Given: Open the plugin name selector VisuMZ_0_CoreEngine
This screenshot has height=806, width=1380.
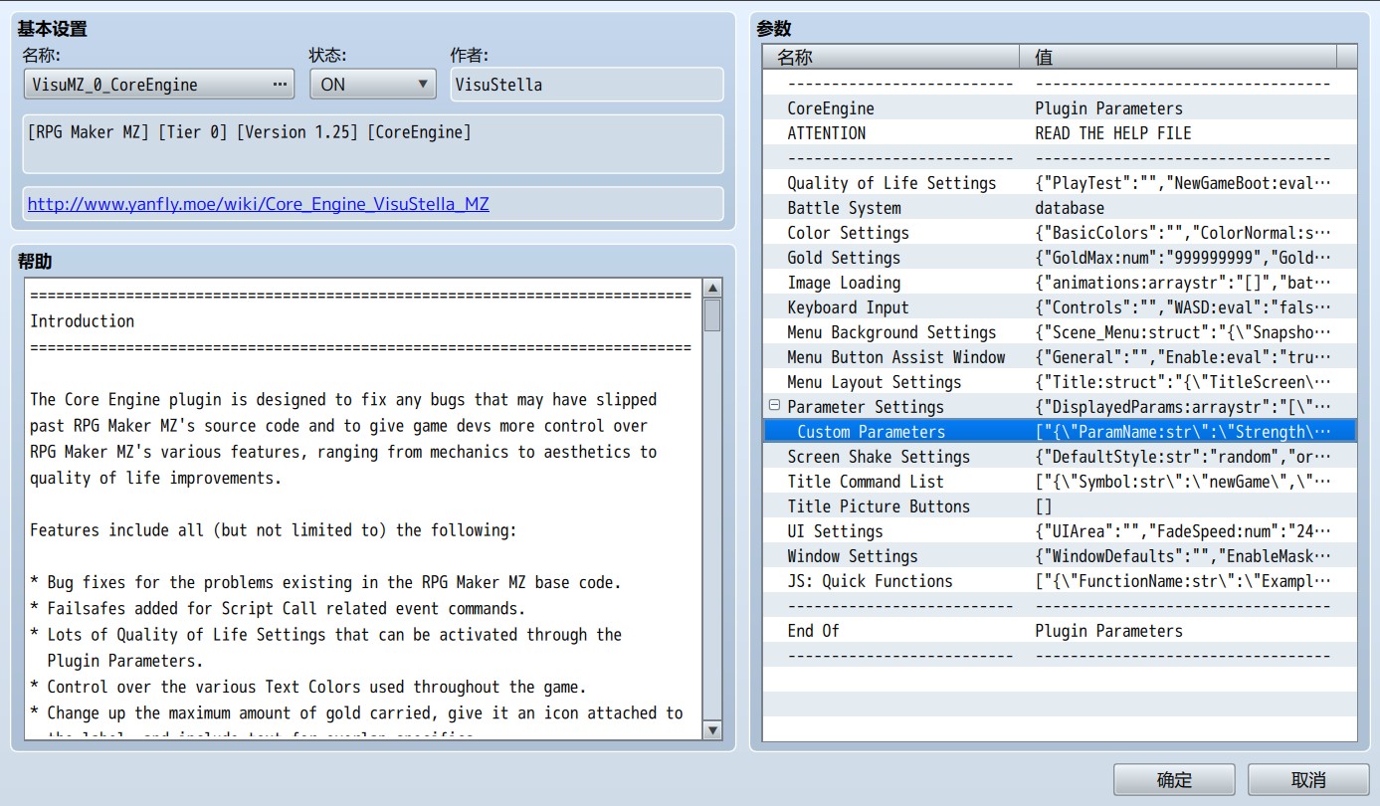Looking at the screenshot, I should tap(159, 85).
